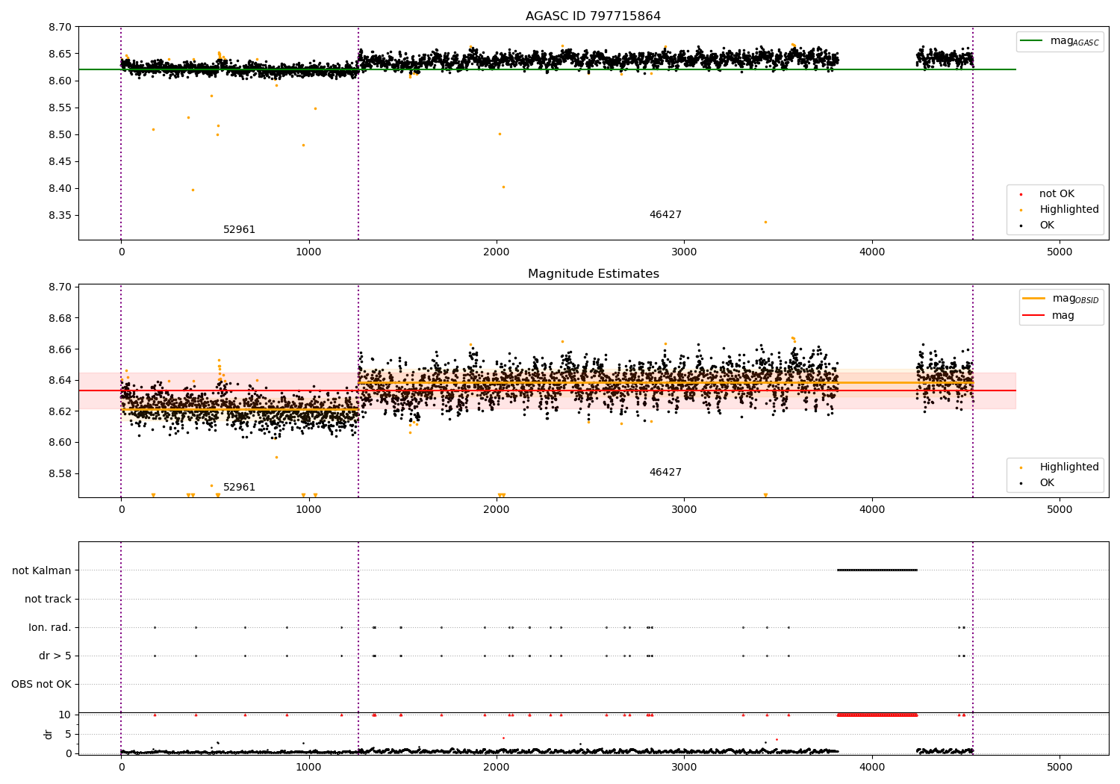
Task: Click the rotated 'dr' axis label
Action: pyautogui.click(x=49, y=735)
